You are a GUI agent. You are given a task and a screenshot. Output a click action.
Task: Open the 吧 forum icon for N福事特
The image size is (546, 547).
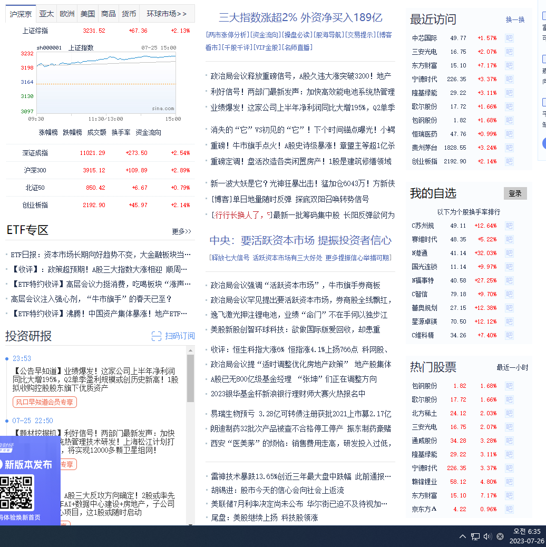pos(509,280)
